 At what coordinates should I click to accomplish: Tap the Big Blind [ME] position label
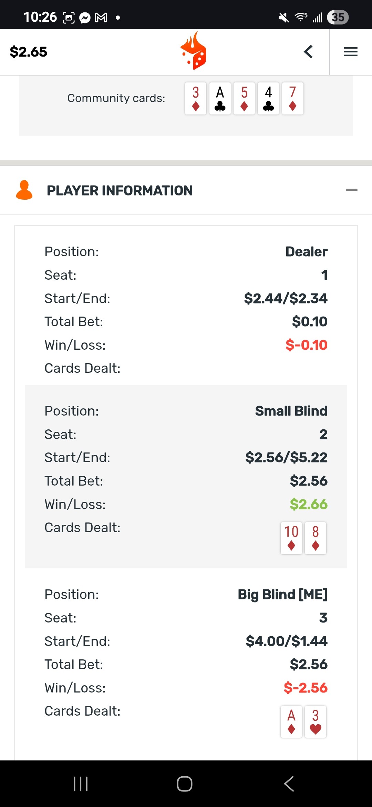pos(283,595)
